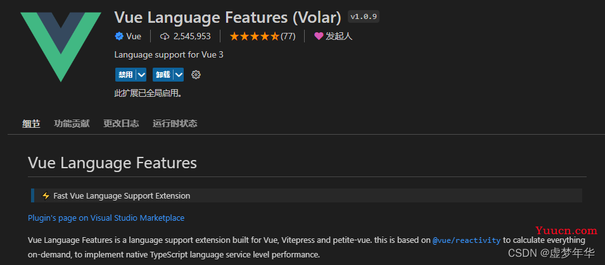This screenshot has width=605, height=265.
Task: Select the 细节 tab
Action: (31, 123)
